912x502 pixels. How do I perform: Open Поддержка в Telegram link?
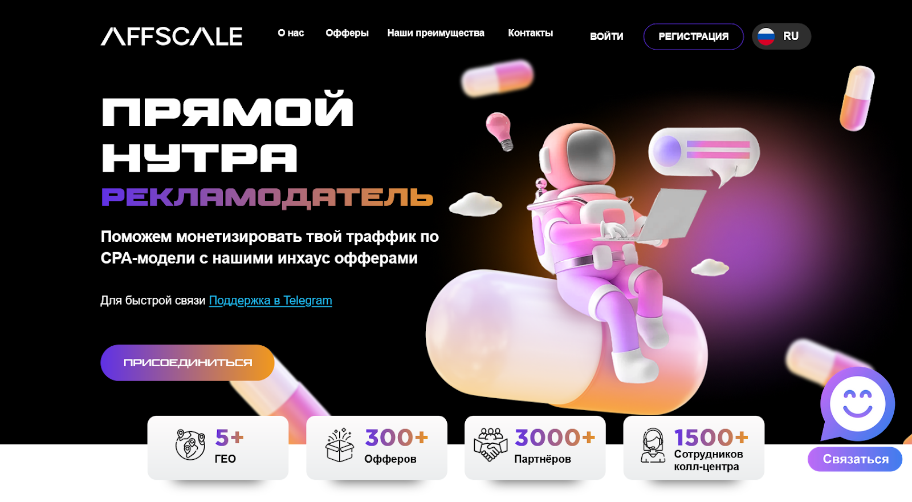click(x=271, y=301)
